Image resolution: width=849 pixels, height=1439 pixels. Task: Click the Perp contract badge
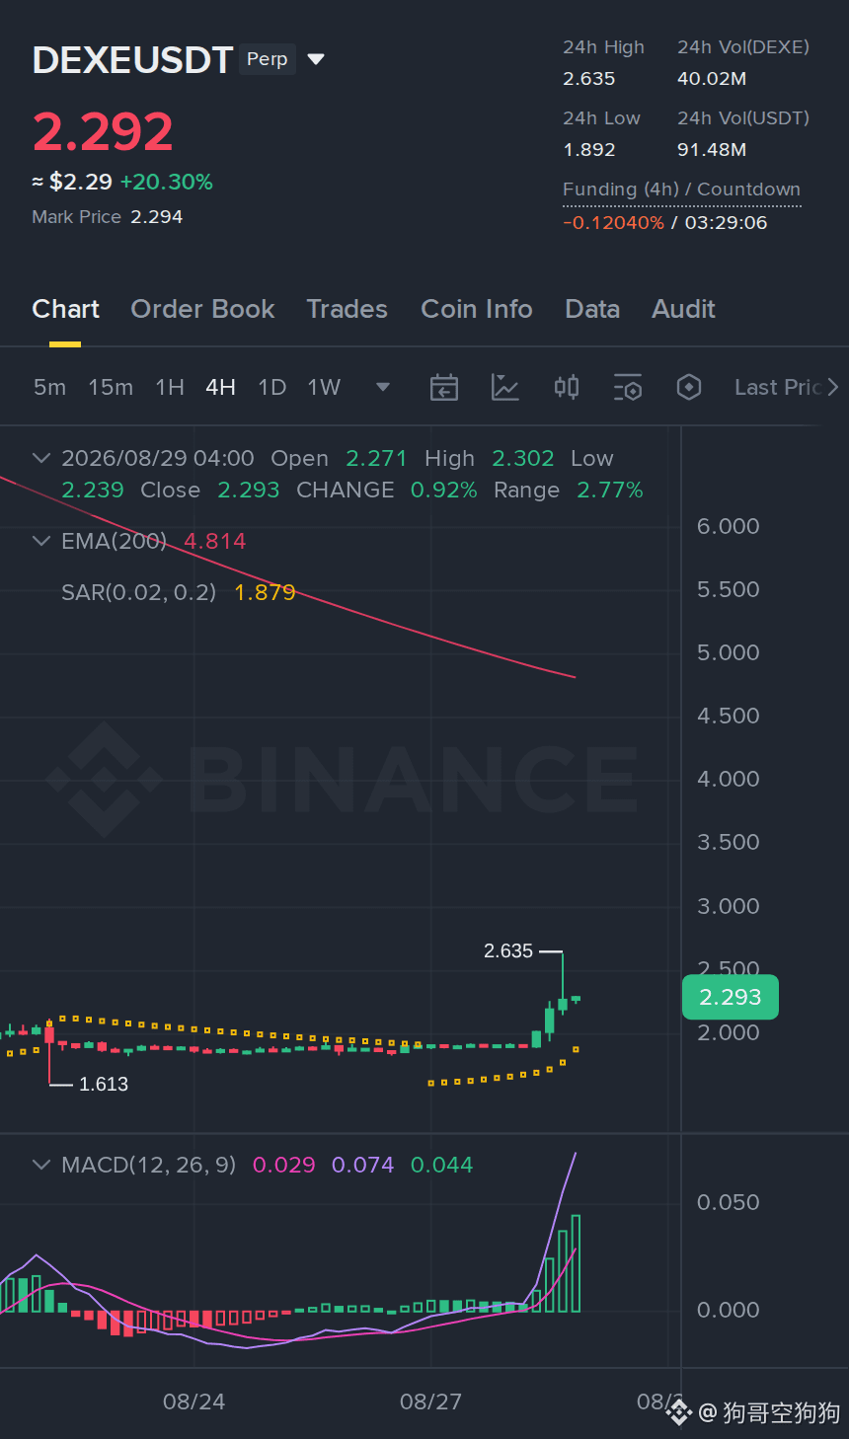[268, 59]
